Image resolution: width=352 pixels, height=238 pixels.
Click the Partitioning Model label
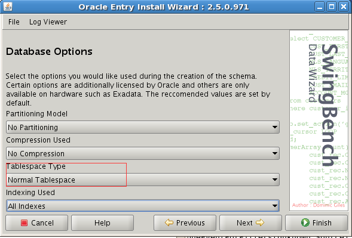point(36,114)
